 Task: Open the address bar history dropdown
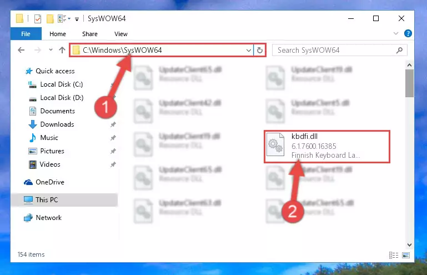pyautogui.click(x=249, y=50)
